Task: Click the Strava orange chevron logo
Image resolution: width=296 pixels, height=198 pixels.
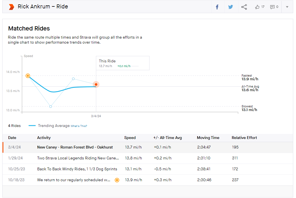Action: [12, 7]
